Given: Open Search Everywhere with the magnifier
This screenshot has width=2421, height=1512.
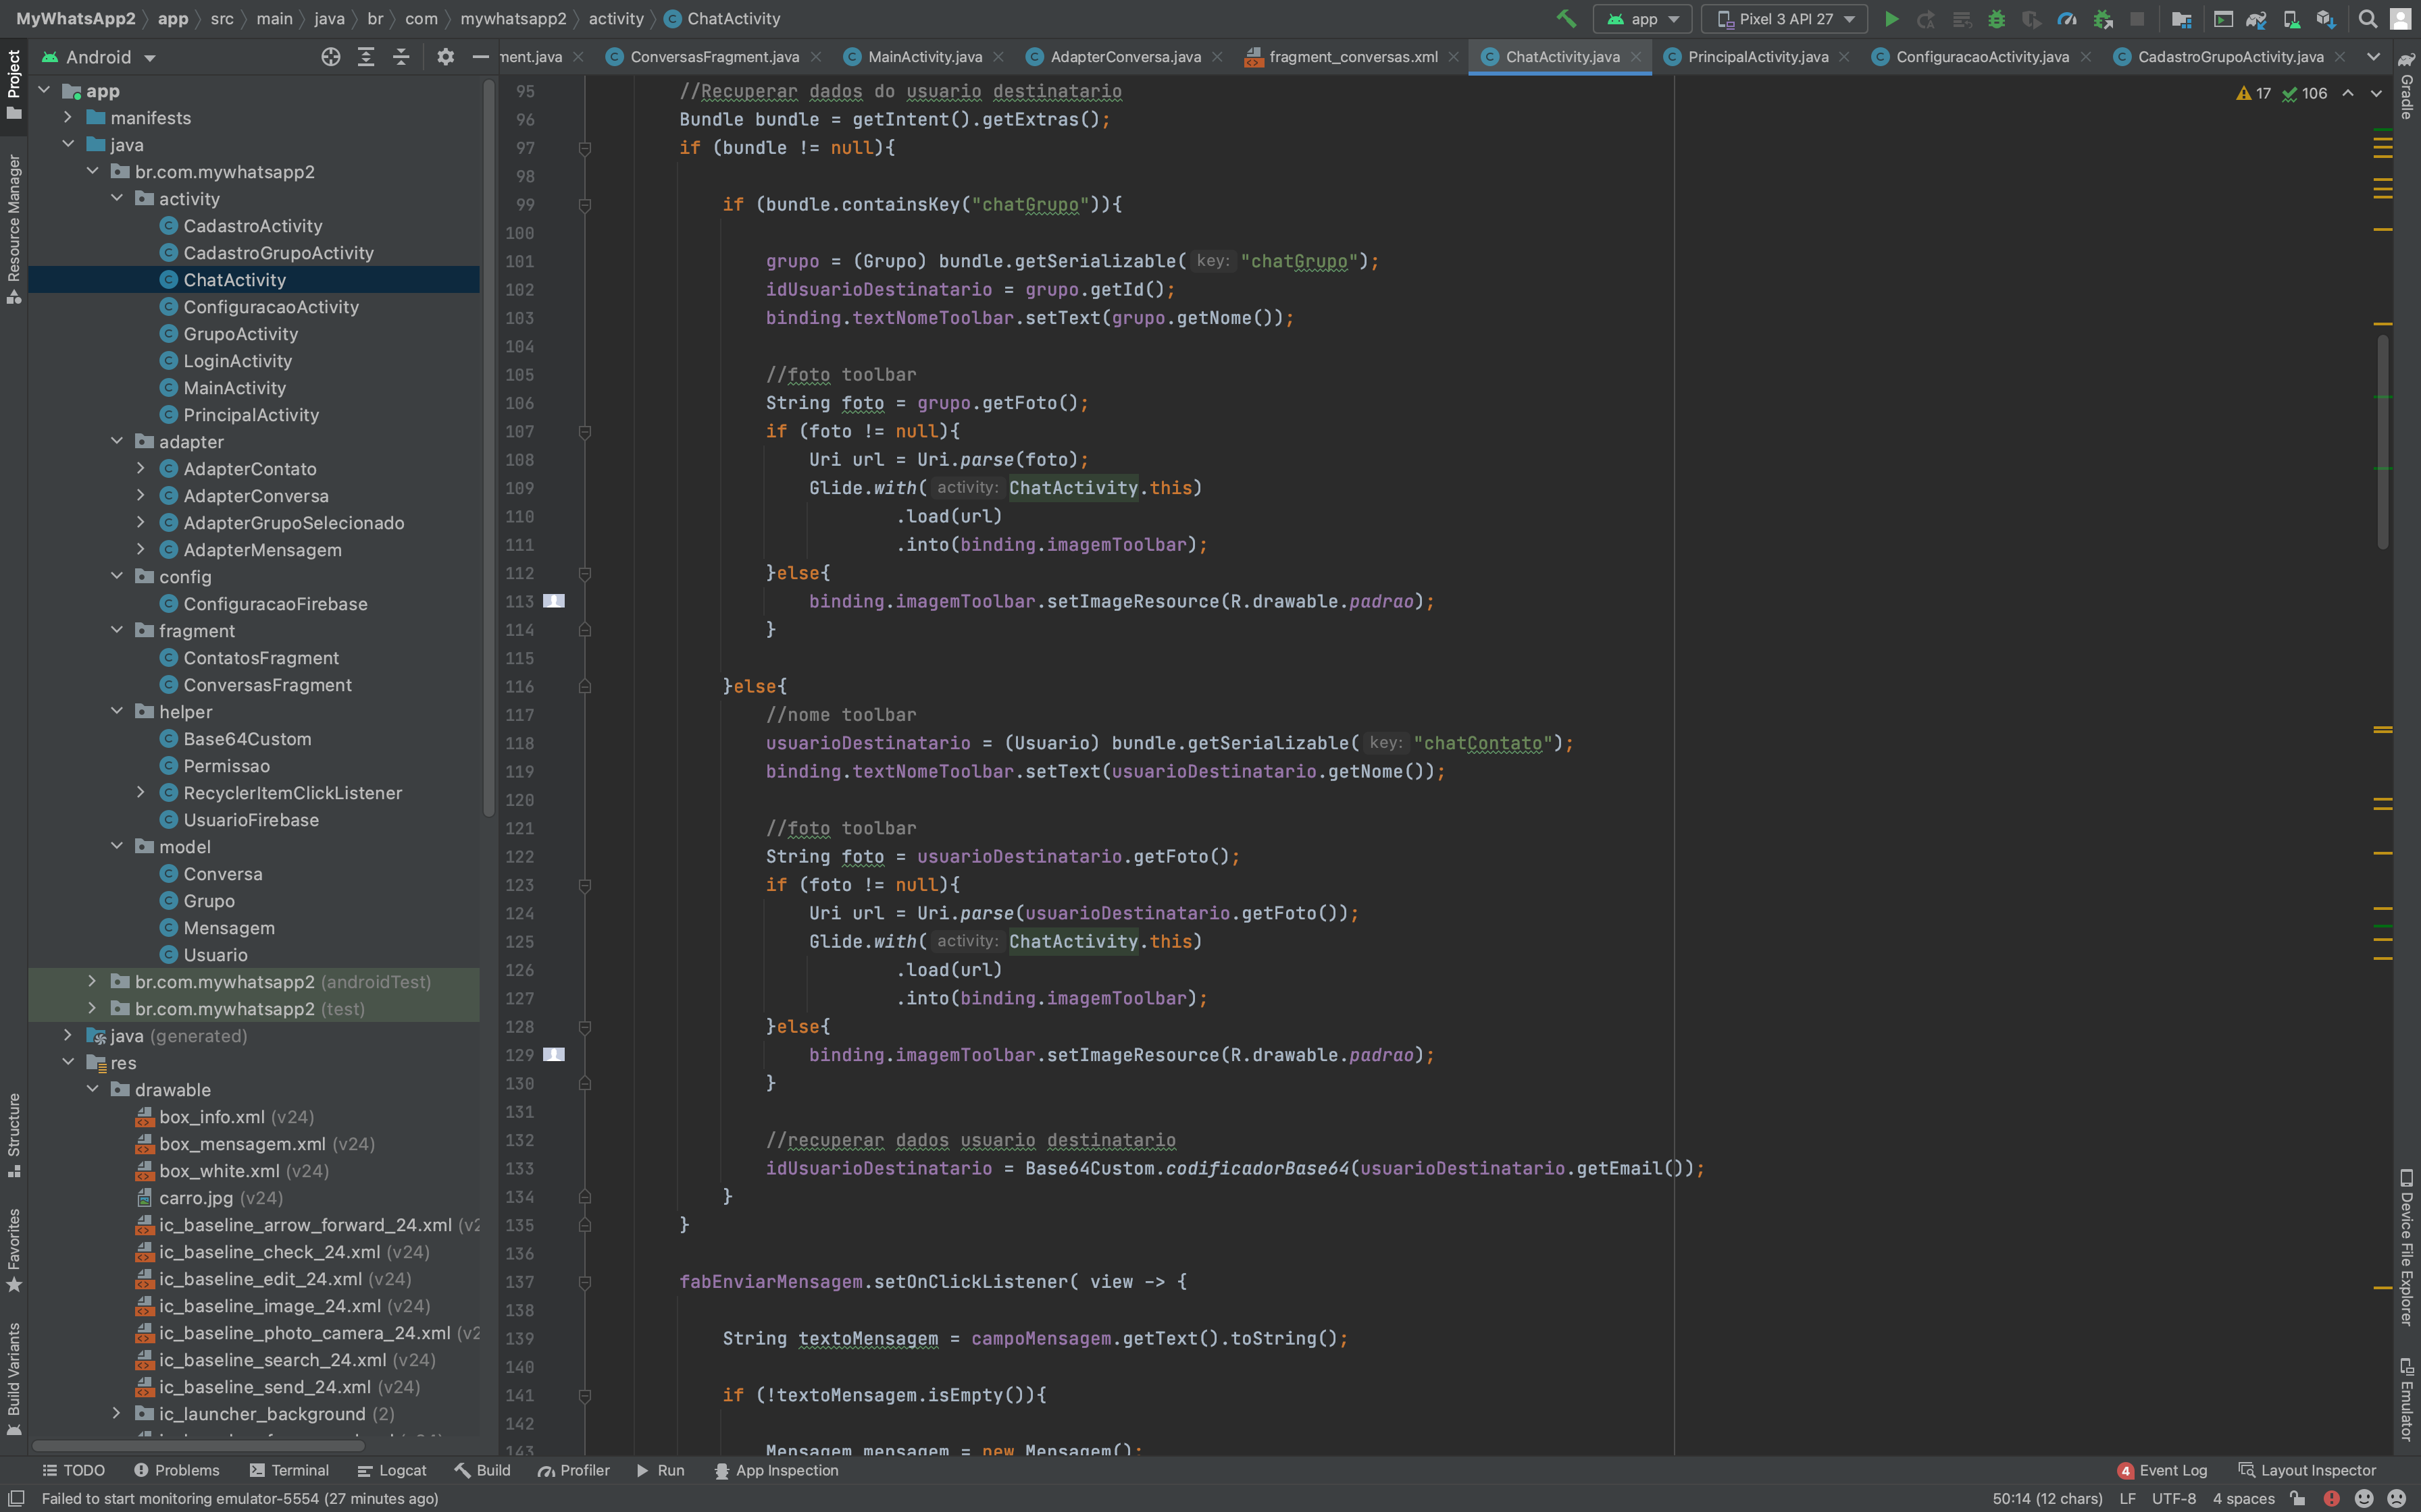Looking at the screenshot, I should (x=2367, y=18).
